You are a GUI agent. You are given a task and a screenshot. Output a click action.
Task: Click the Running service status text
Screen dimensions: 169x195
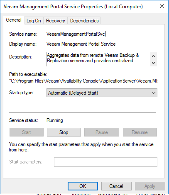point(55,120)
